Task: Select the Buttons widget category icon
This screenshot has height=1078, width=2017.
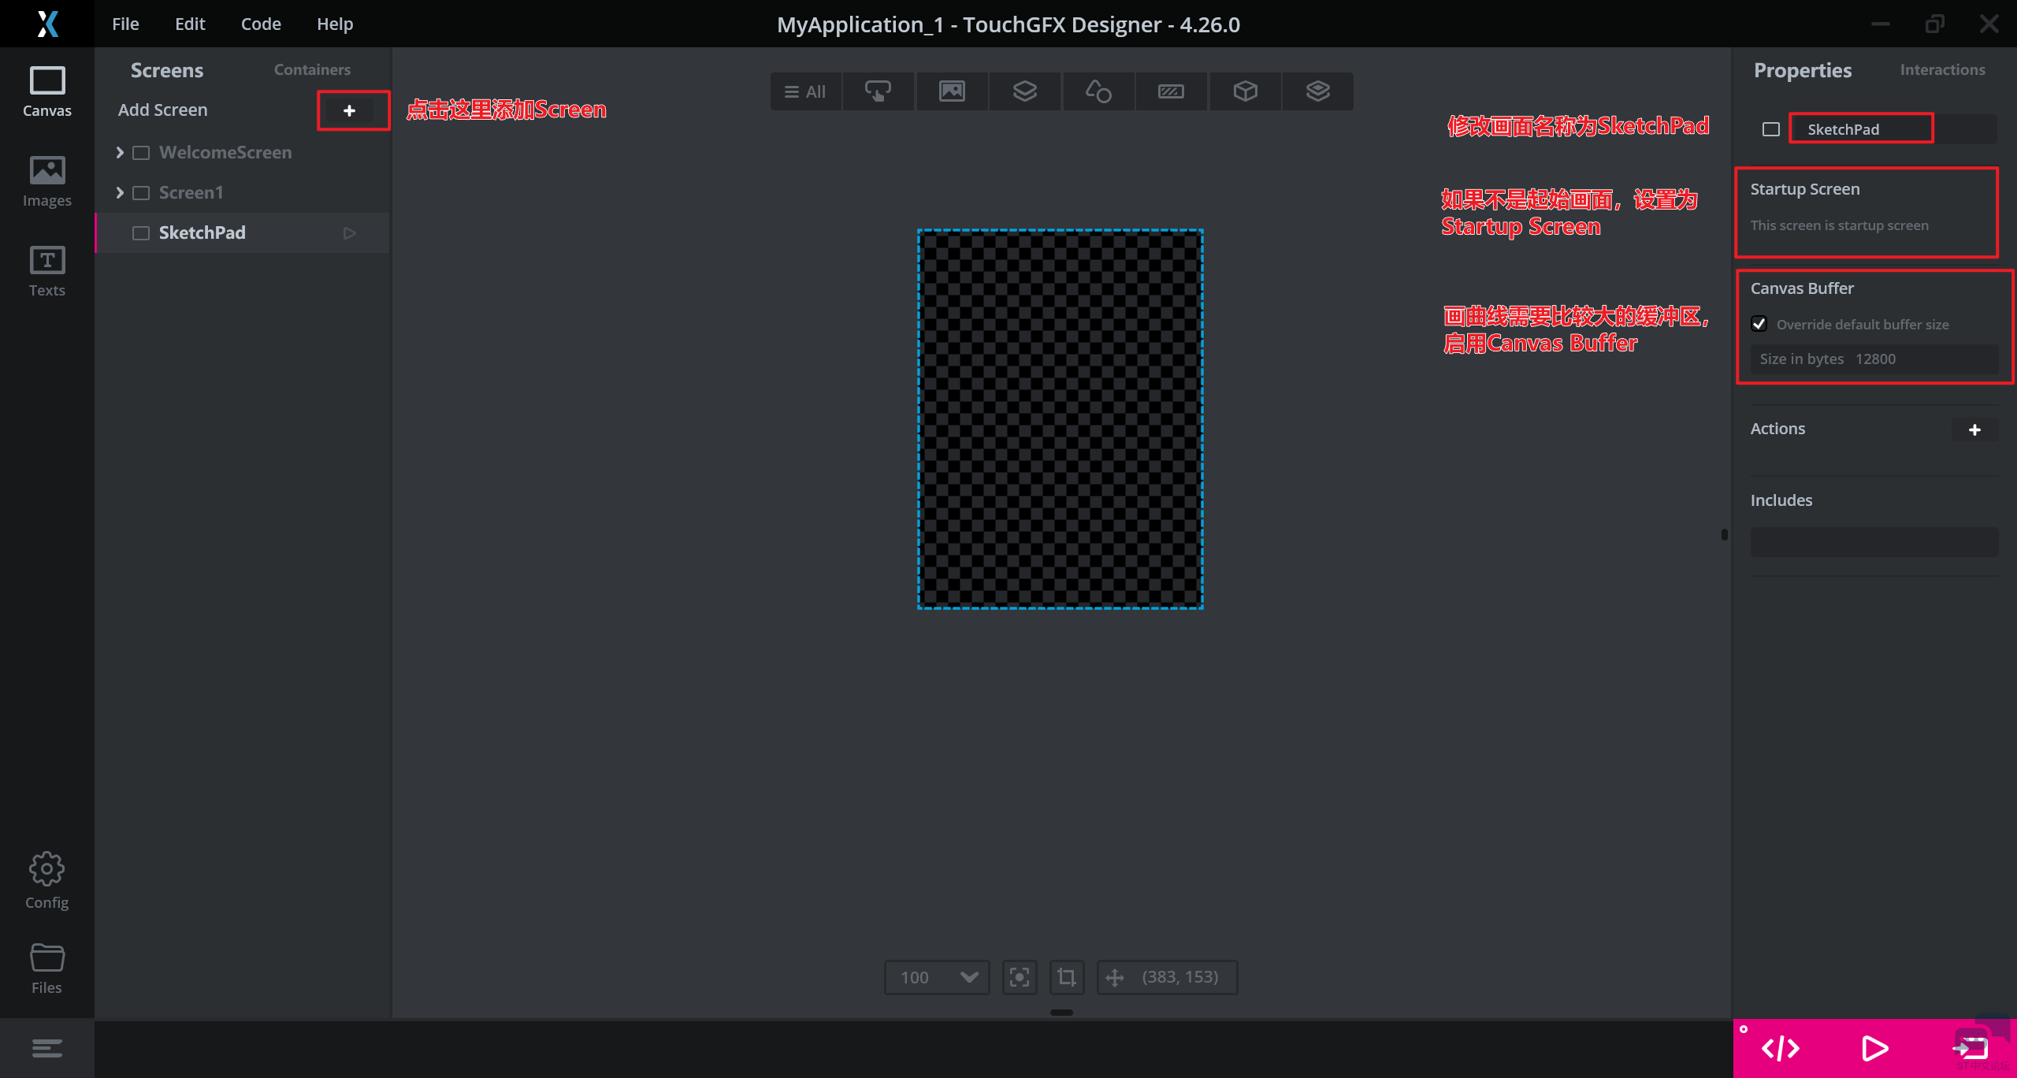Action: tap(878, 91)
